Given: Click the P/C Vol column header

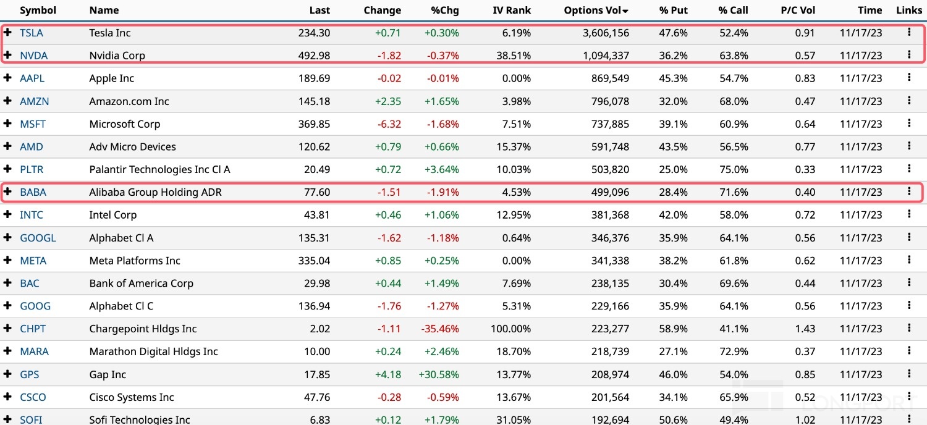Looking at the screenshot, I should (798, 10).
